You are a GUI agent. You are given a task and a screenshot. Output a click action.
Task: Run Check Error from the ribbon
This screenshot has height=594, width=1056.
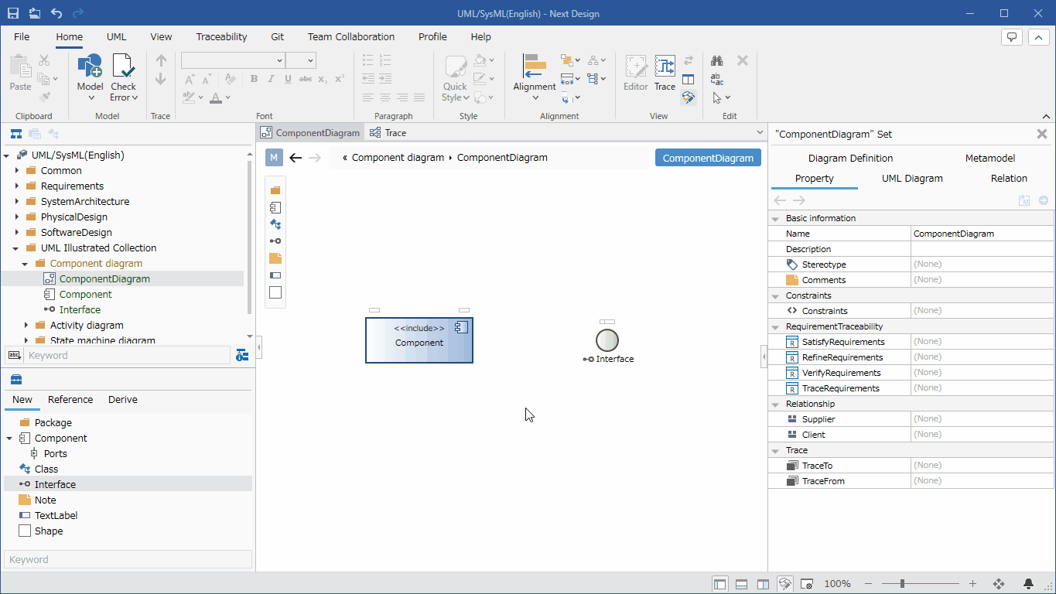pyautogui.click(x=124, y=77)
